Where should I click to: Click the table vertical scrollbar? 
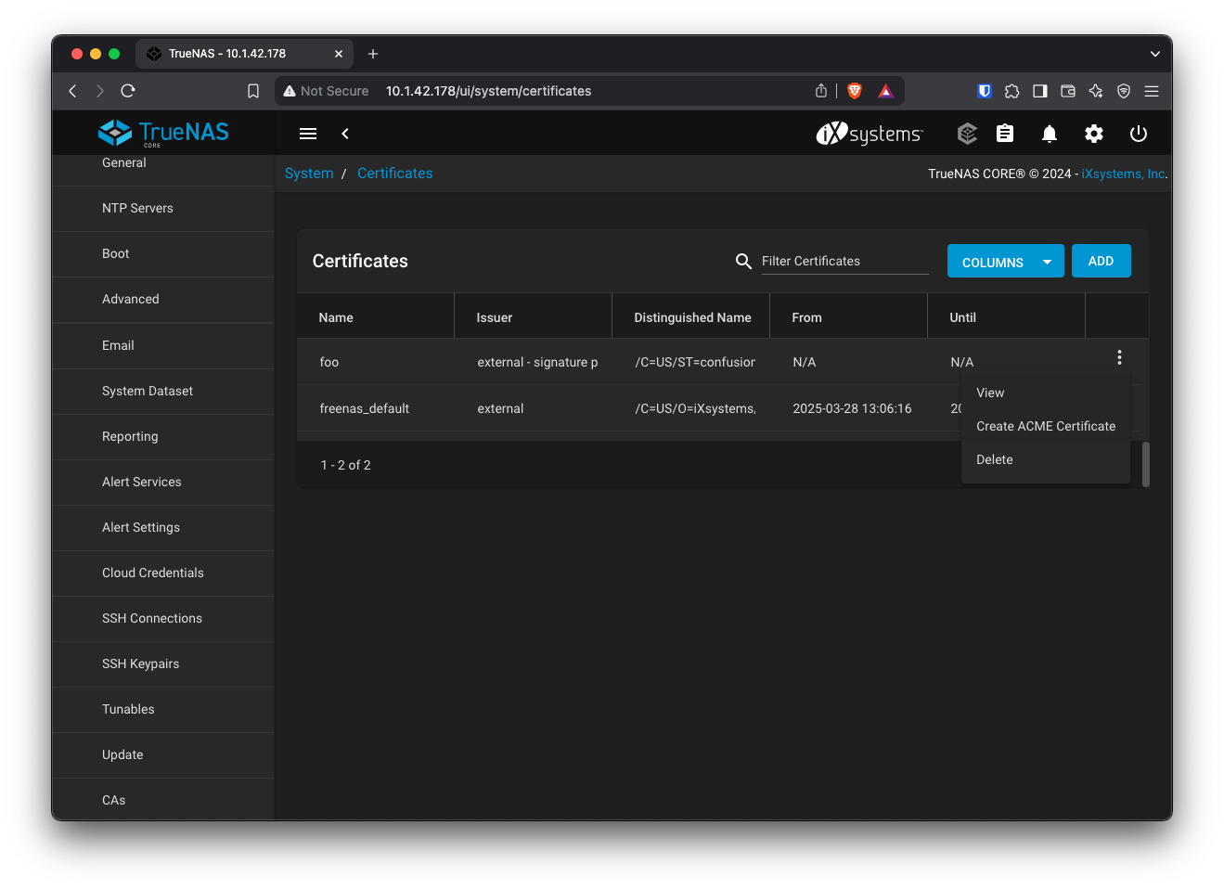[1146, 464]
